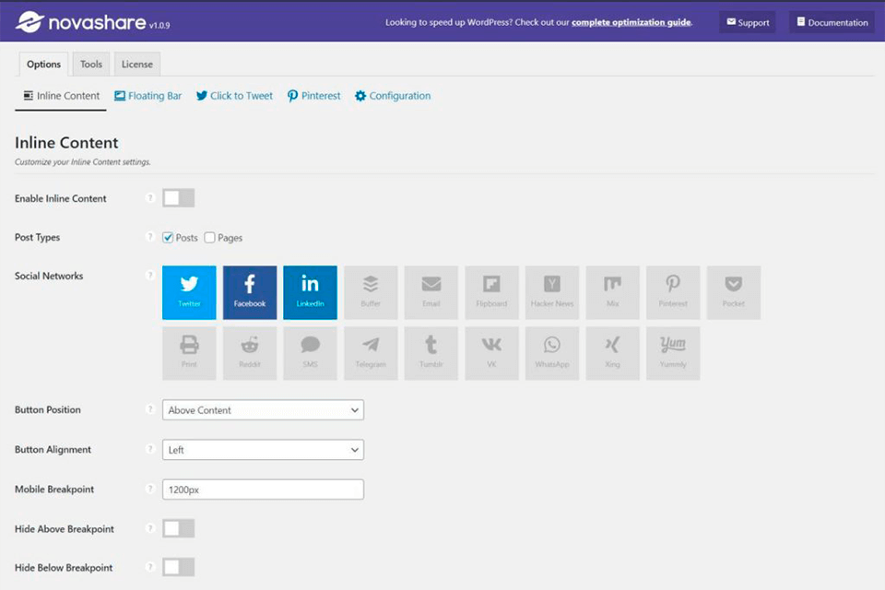Open the Click to Tweet section

pos(234,96)
